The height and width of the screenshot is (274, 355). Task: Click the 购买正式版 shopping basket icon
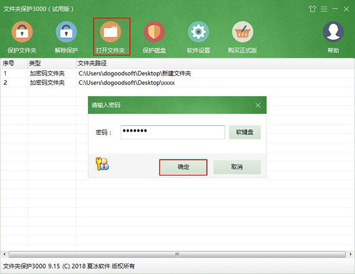[x=243, y=32]
